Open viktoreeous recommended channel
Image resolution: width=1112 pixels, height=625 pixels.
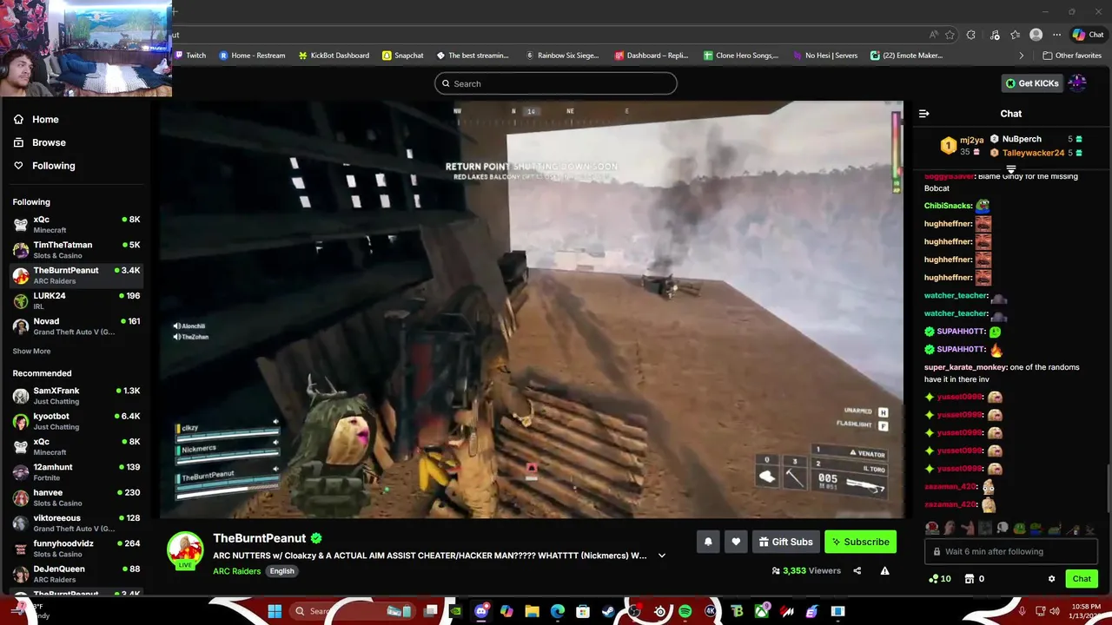click(x=76, y=523)
